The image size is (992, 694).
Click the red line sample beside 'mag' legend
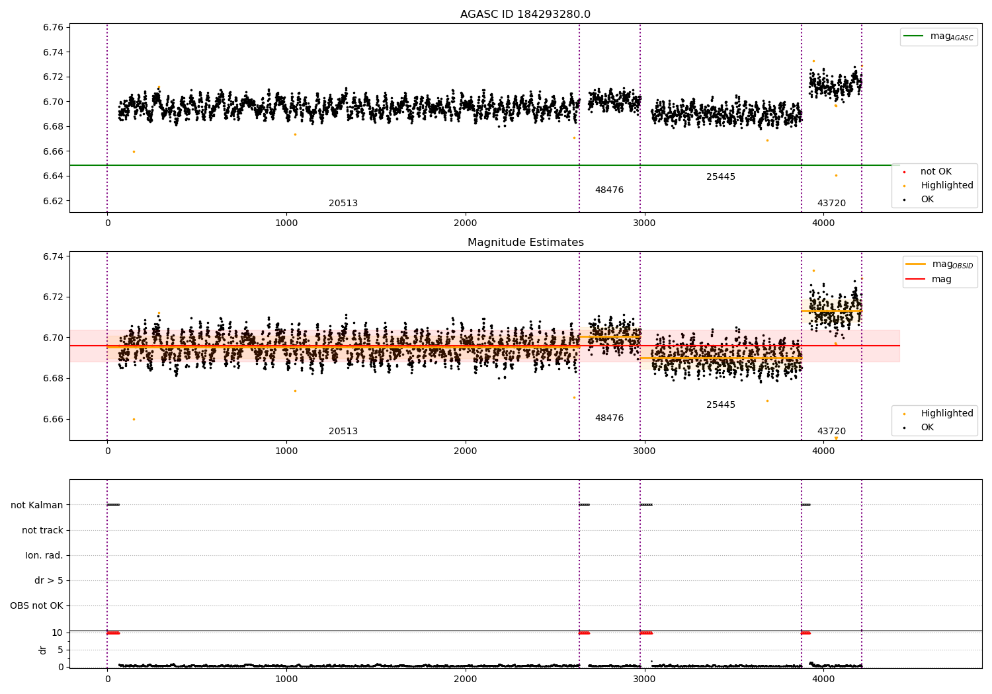(x=915, y=280)
